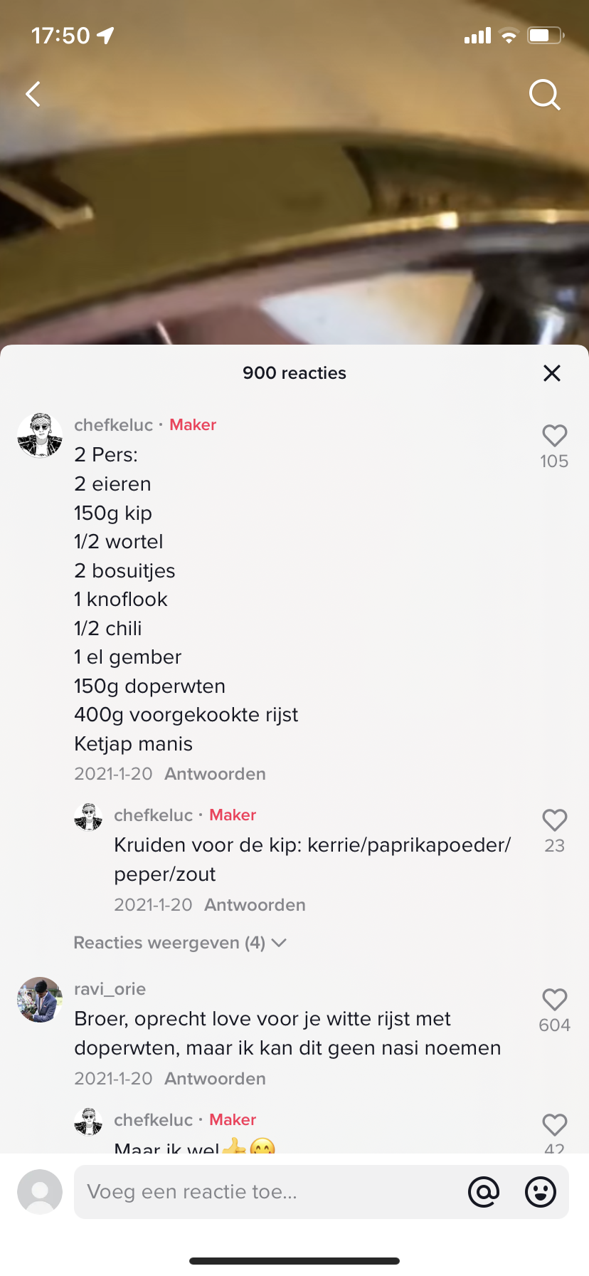
Task: Tap chefkeluc username on the top comment
Action: pyautogui.click(x=114, y=425)
